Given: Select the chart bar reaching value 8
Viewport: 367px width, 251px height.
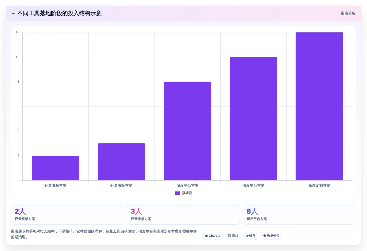Looking at the screenshot, I should pos(188,131).
